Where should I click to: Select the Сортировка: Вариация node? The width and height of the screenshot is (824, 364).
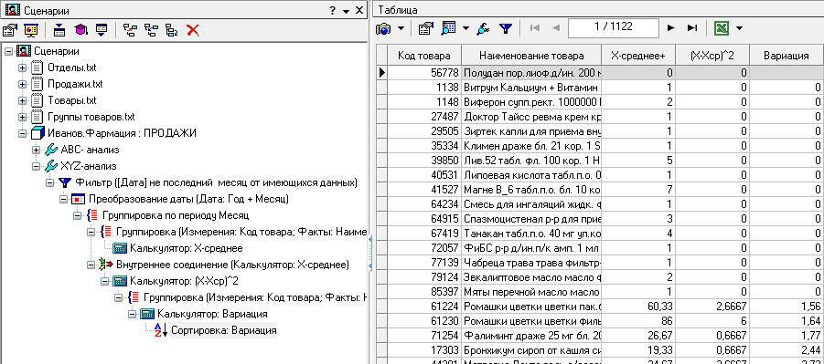click(223, 330)
